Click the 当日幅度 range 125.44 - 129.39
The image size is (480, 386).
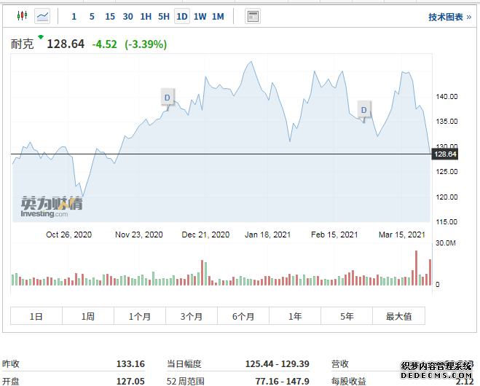coord(278,363)
